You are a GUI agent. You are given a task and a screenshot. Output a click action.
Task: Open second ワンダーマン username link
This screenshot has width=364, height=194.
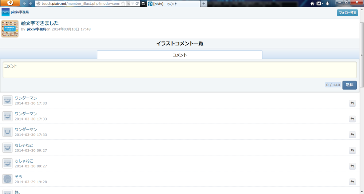pos(26,114)
